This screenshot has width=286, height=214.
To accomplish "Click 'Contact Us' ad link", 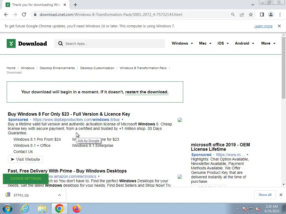I will (x=23, y=152).
